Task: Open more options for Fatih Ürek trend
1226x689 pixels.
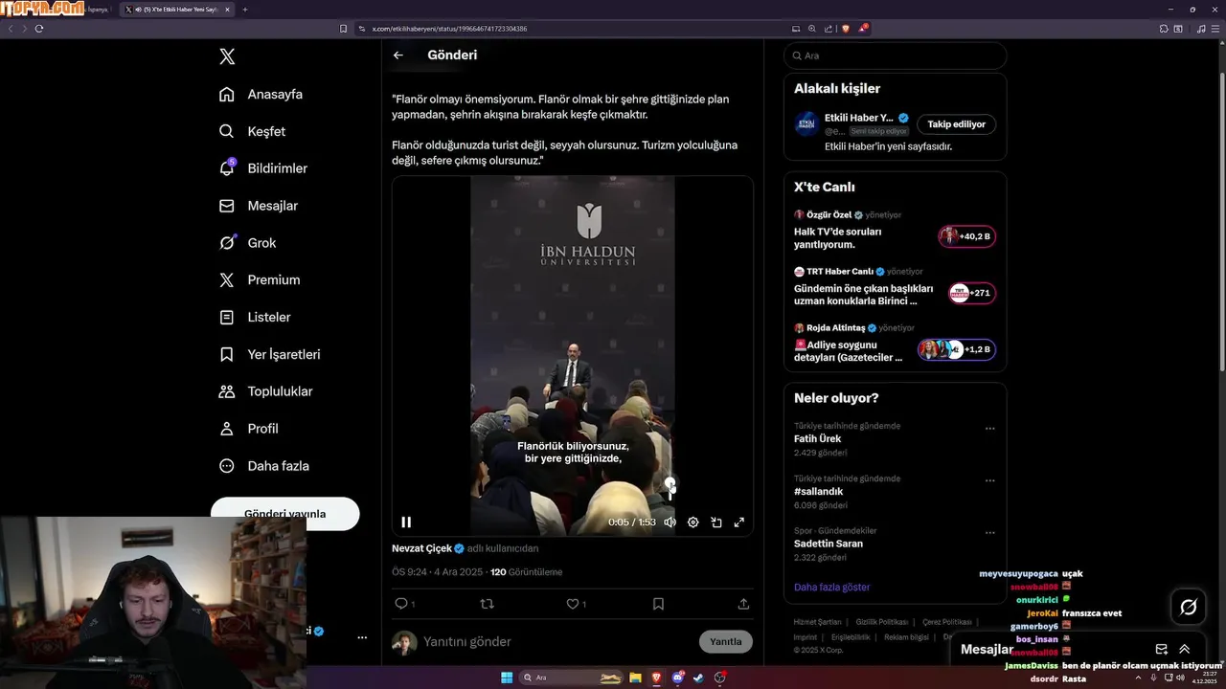Action: (989, 429)
